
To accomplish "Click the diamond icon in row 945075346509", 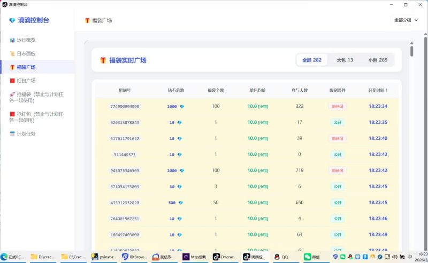I will [182, 171].
